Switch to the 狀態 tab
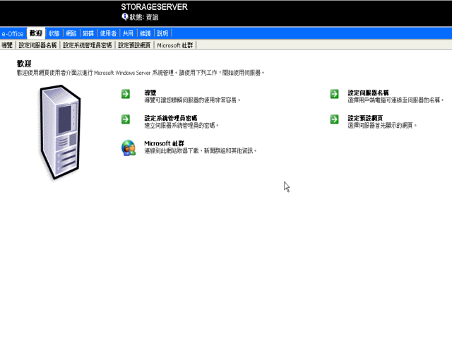452x339 pixels. pyautogui.click(x=54, y=33)
